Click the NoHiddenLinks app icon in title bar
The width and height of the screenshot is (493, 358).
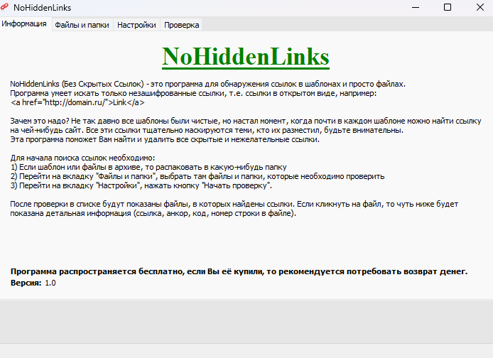pyautogui.click(x=5, y=7)
